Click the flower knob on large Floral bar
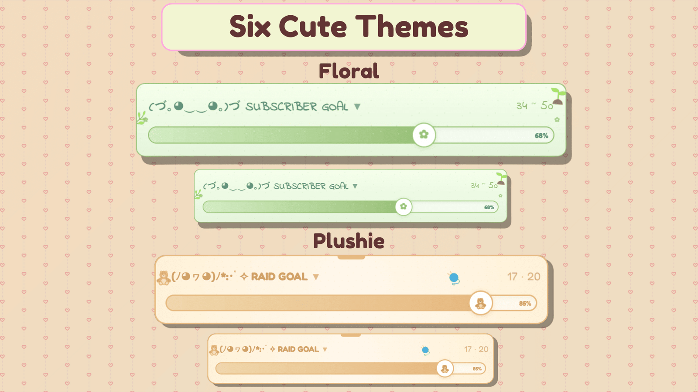Screen dimensions: 698x392 coord(424,135)
